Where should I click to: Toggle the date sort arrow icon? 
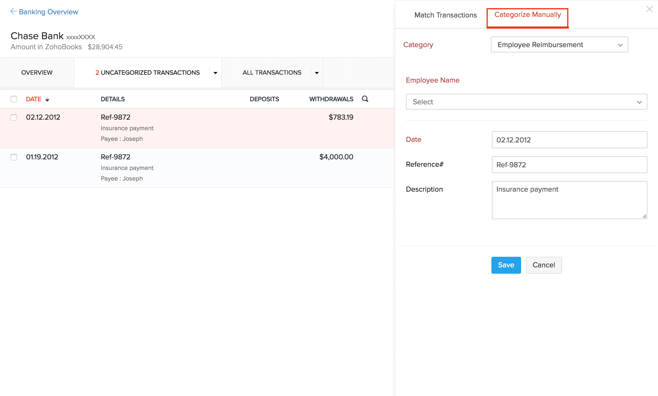click(x=47, y=100)
